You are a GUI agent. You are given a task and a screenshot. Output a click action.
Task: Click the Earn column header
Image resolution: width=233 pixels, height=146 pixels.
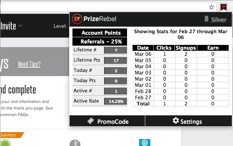pos(213,48)
